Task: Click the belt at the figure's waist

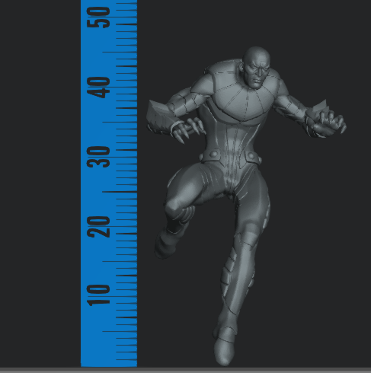Action: coord(230,157)
